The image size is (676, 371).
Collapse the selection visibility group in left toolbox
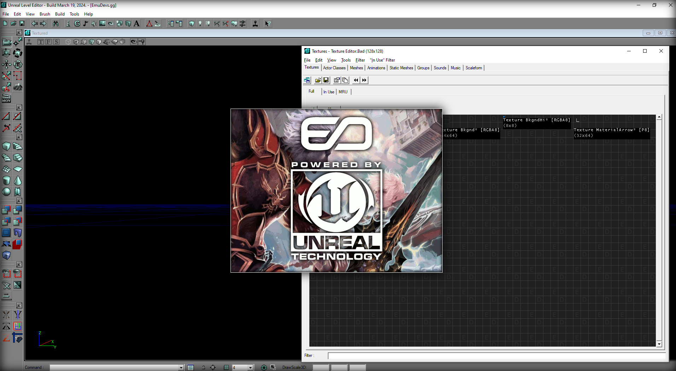pos(19,264)
